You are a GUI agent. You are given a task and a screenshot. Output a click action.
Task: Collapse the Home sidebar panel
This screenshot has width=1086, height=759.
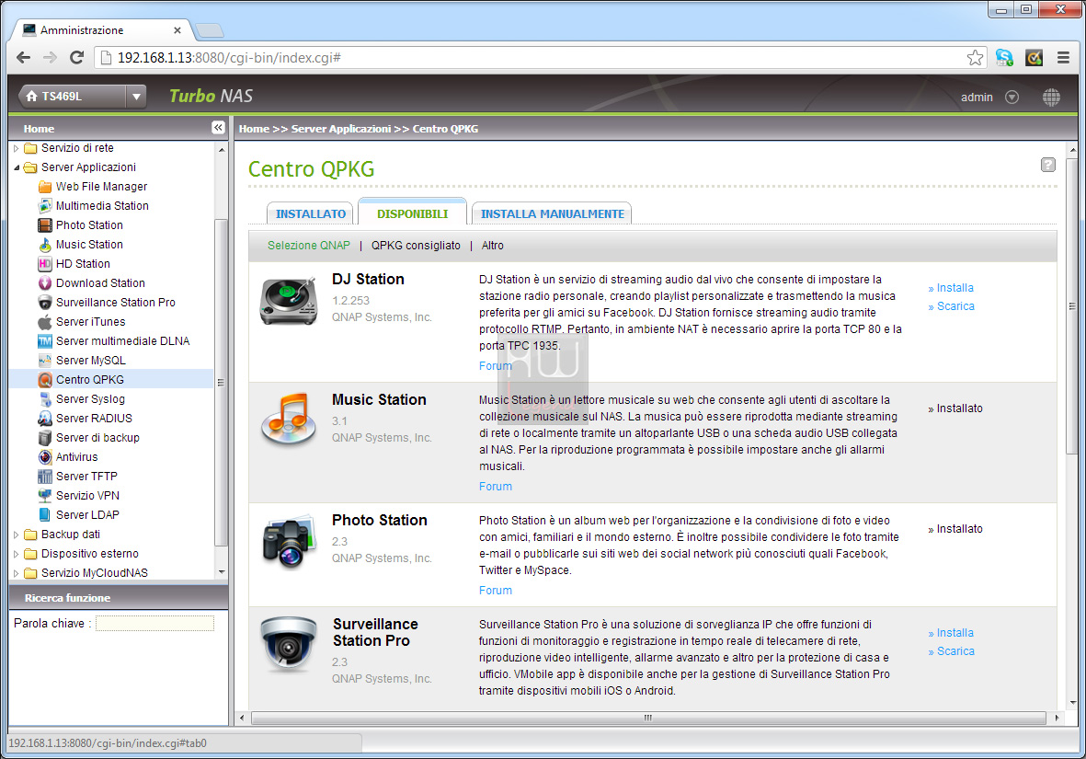pyautogui.click(x=218, y=128)
